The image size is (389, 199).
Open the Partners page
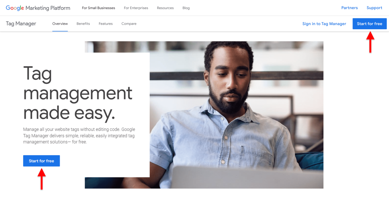tap(349, 8)
